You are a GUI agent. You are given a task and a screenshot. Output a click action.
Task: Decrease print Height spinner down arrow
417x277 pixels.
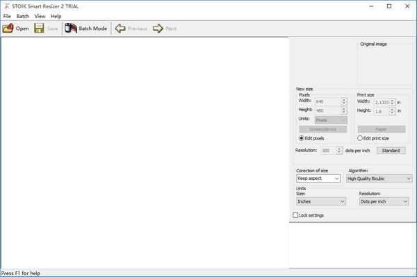pyautogui.click(x=392, y=113)
